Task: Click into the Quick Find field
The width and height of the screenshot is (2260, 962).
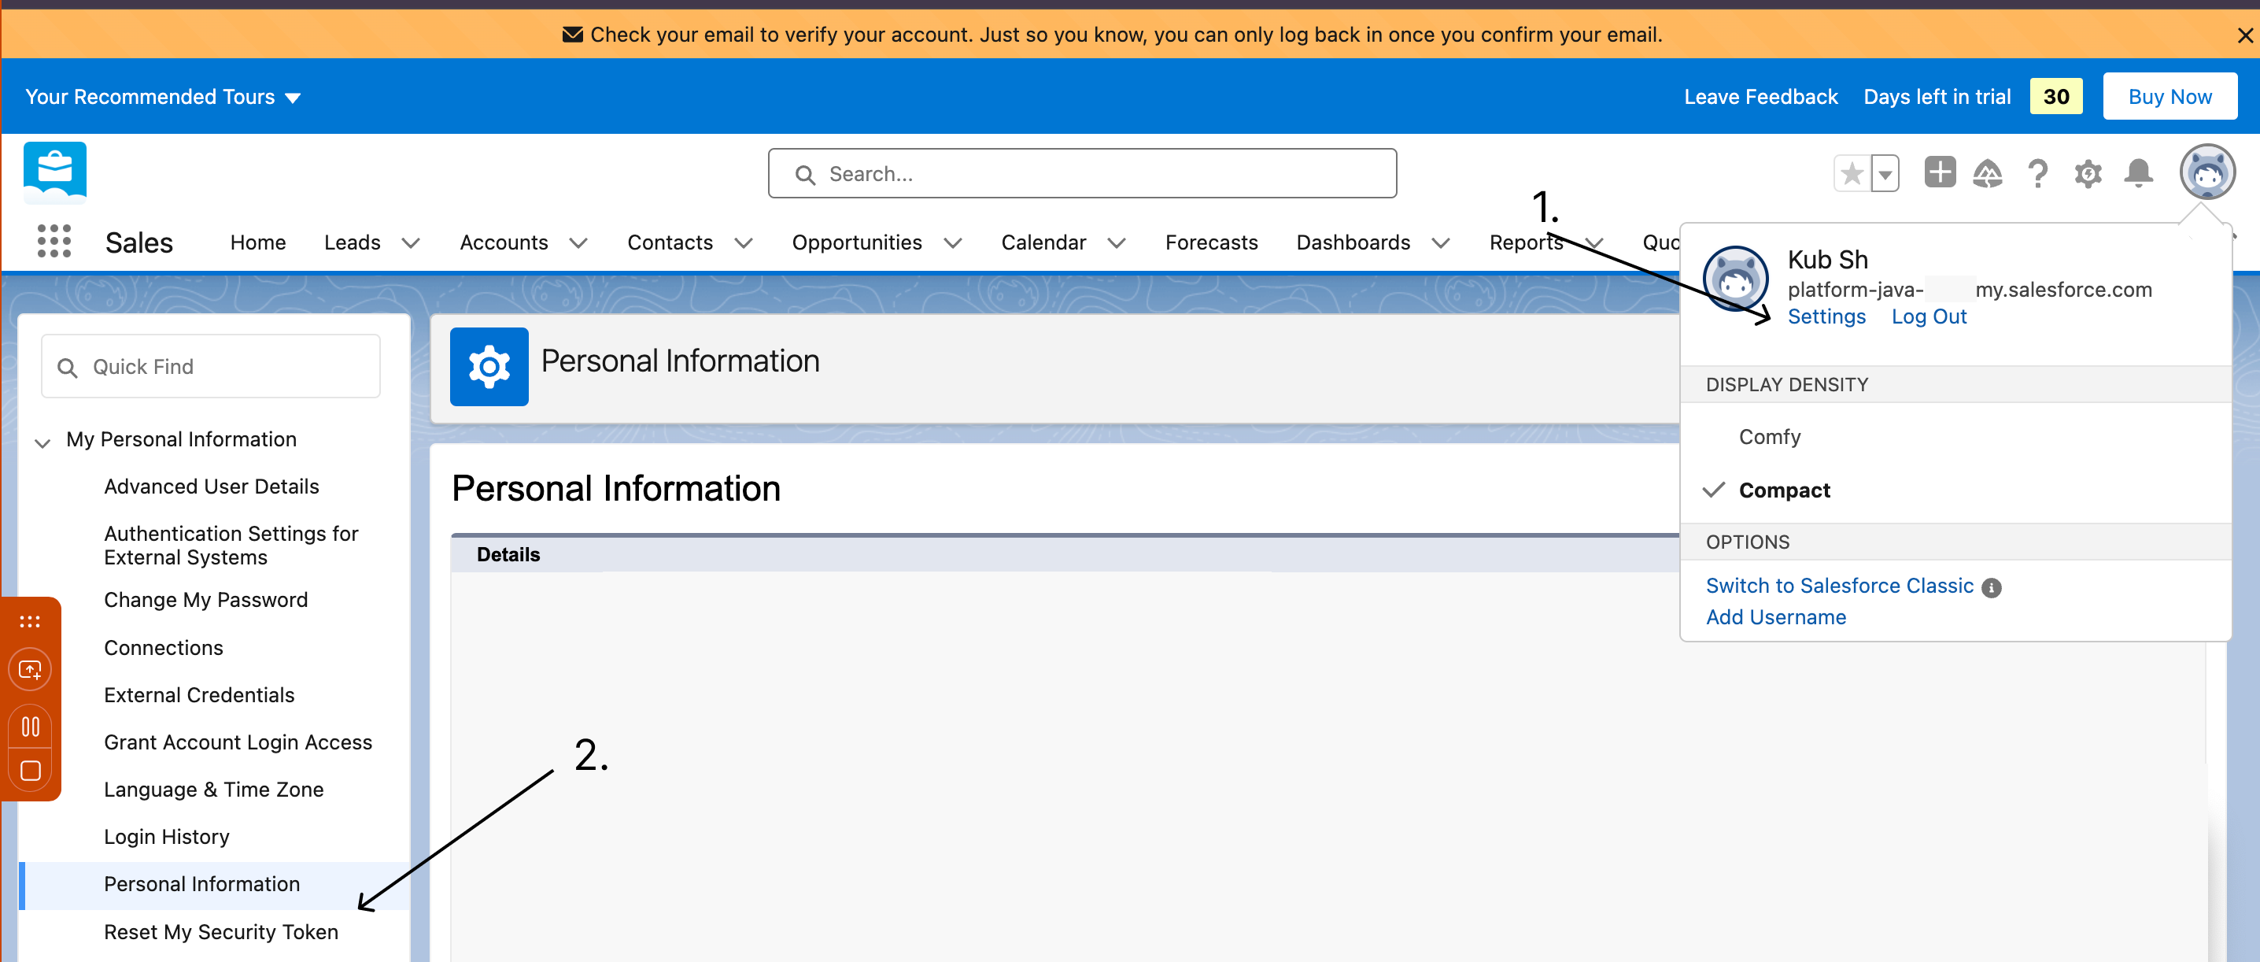Action: (211, 367)
